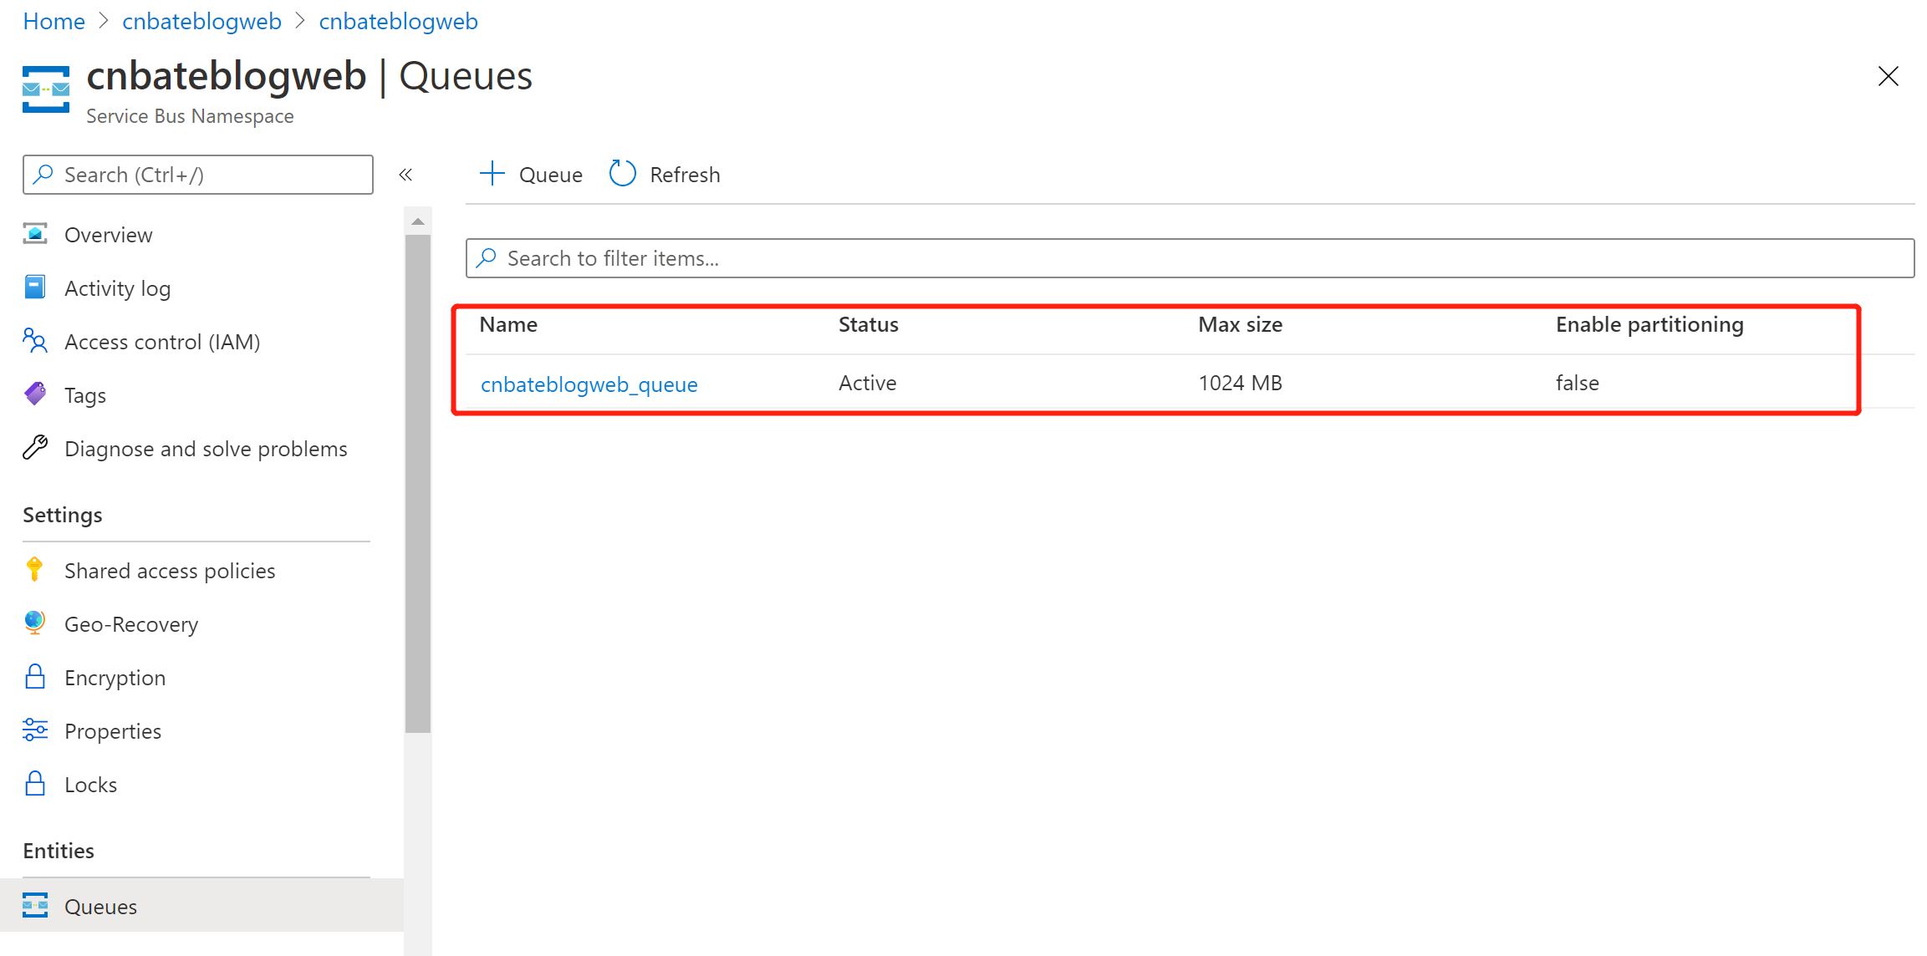Click the Locks padlock icon

click(x=35, y=784)
